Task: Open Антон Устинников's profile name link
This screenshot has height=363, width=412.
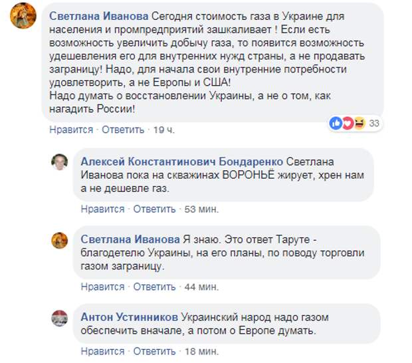Action: point(130,317)
